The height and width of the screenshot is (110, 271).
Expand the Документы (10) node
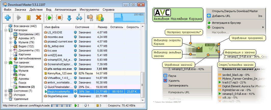click(11, 51)
